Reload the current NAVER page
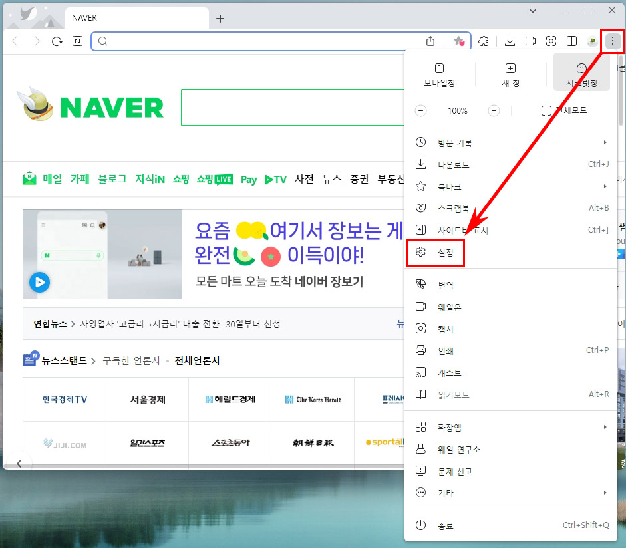Image resolution: width=626 pixels, height=548 pixels. click(x=57, y=41)
